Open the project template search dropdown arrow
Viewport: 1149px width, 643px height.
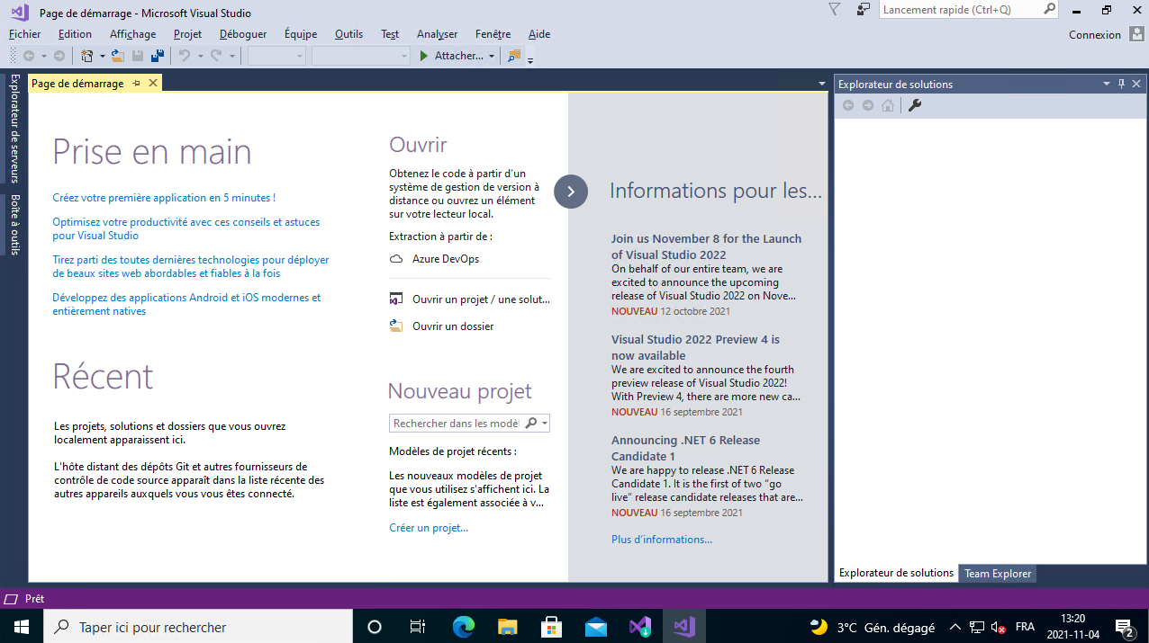pyautogui.click(x=545, y=424)
